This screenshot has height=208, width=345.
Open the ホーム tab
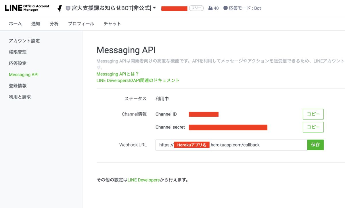[x=15, y=24]
